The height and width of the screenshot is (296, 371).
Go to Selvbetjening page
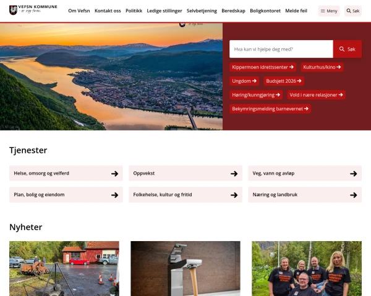202,11
